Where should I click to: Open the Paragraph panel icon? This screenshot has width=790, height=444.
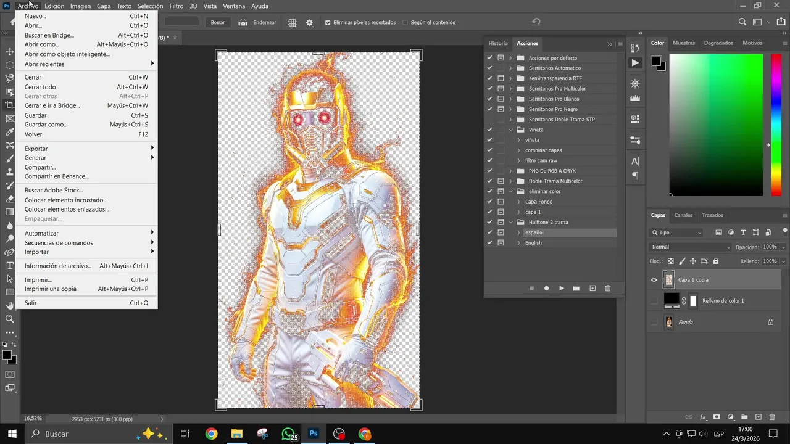coord(635,176)
